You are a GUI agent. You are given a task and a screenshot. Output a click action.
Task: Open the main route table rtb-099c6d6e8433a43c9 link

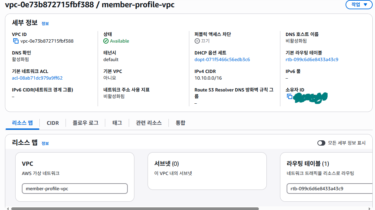(x=312, y=59)
